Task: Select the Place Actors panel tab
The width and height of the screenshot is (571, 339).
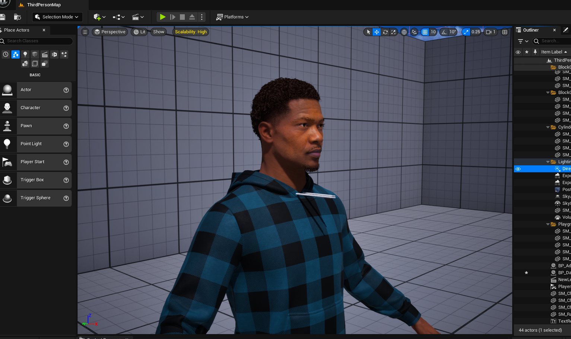Action: pos(17,30)
